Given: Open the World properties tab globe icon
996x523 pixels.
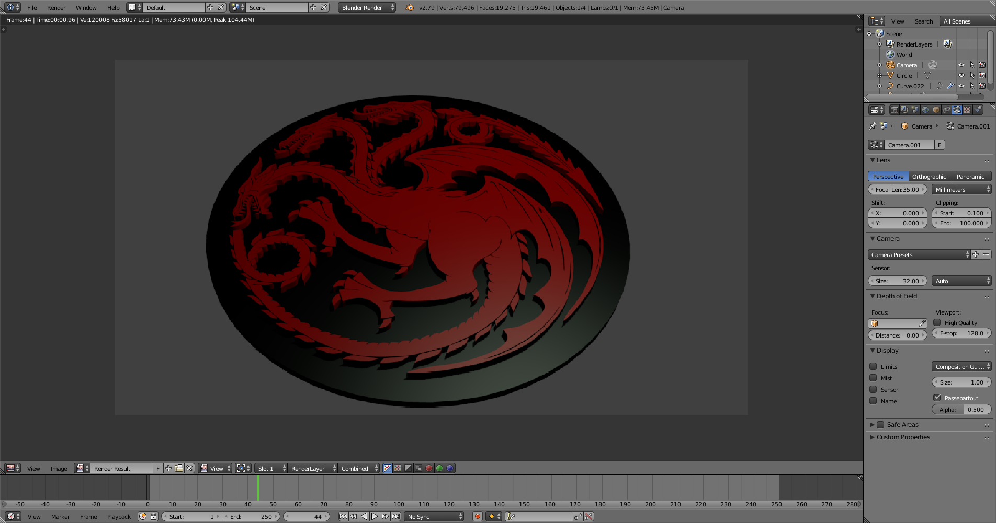Looking at the screenshot, I should point(925,110).
